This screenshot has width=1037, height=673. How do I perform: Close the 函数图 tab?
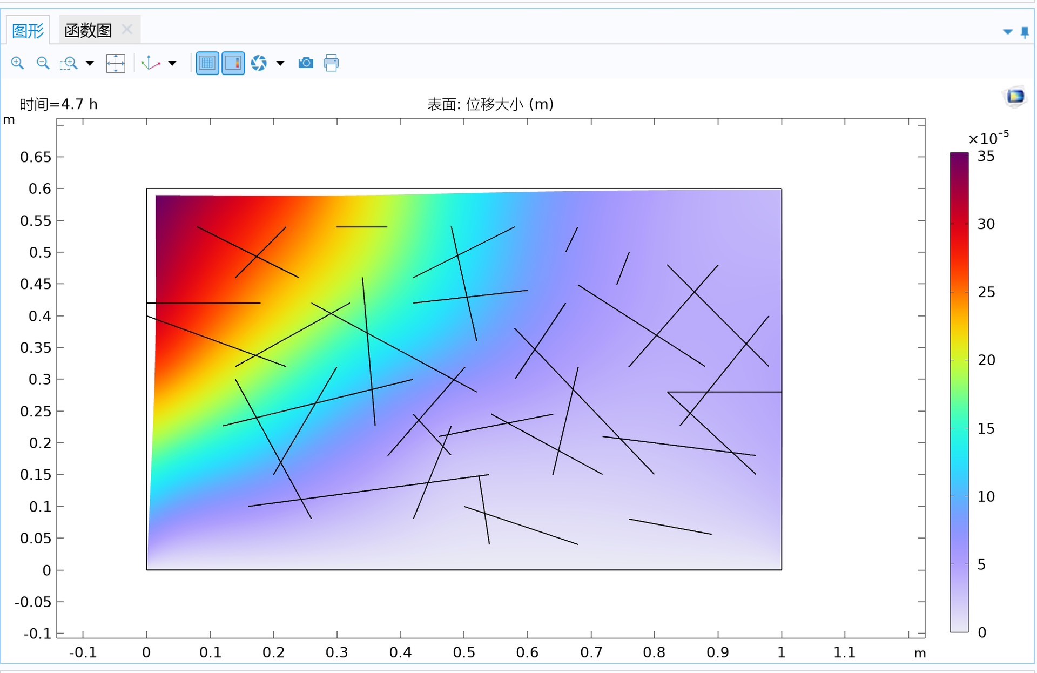point(127,29)
